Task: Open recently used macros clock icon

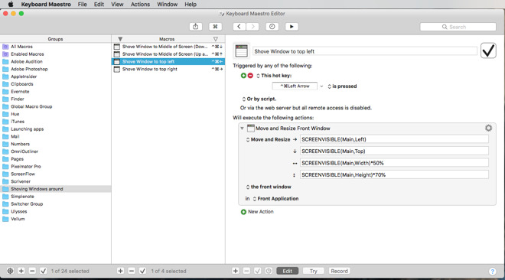Action: [272, 27]
